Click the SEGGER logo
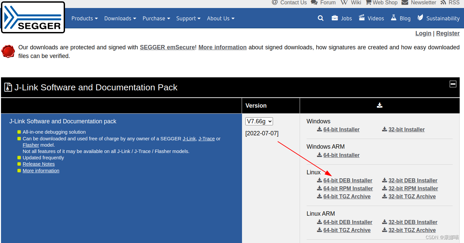Screen dimensions: 464x243 point(33,17)
